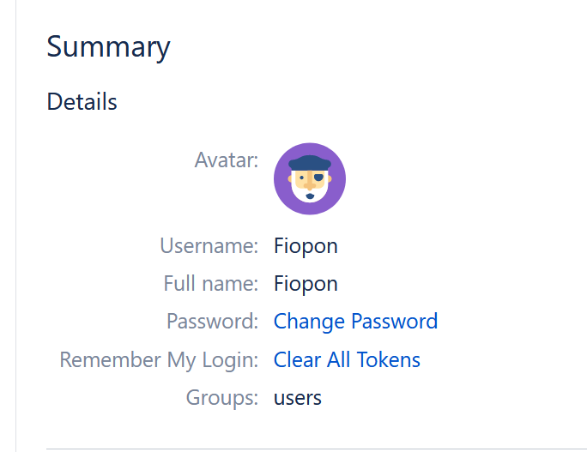Click the Full name field label
The height and width of the screenshot is (452, 587).
pyautogui.click(x=210, y=284)
